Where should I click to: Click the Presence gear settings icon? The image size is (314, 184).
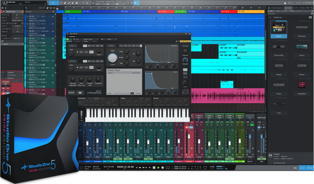click(177, 41)
